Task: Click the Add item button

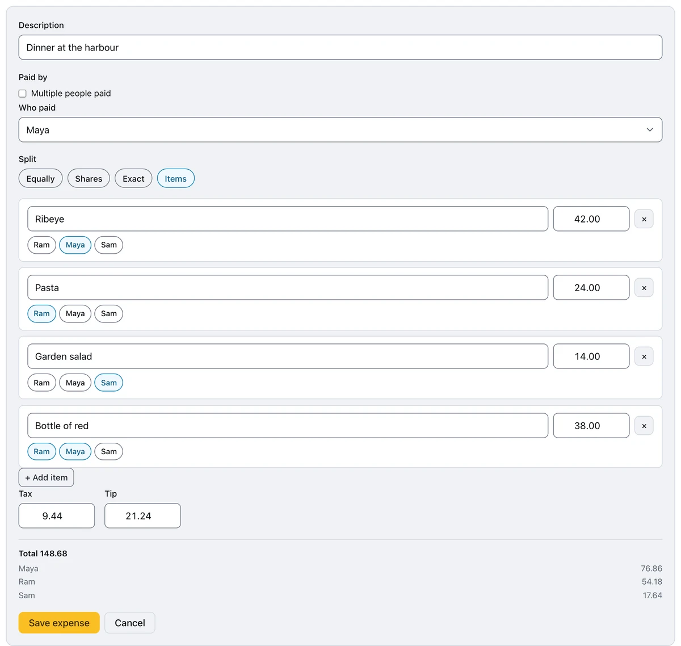Action: click(x=46, y=477)
